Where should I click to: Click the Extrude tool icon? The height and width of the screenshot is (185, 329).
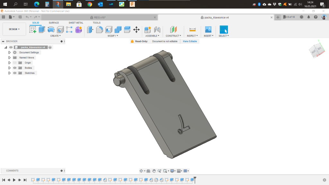[42, 30]
